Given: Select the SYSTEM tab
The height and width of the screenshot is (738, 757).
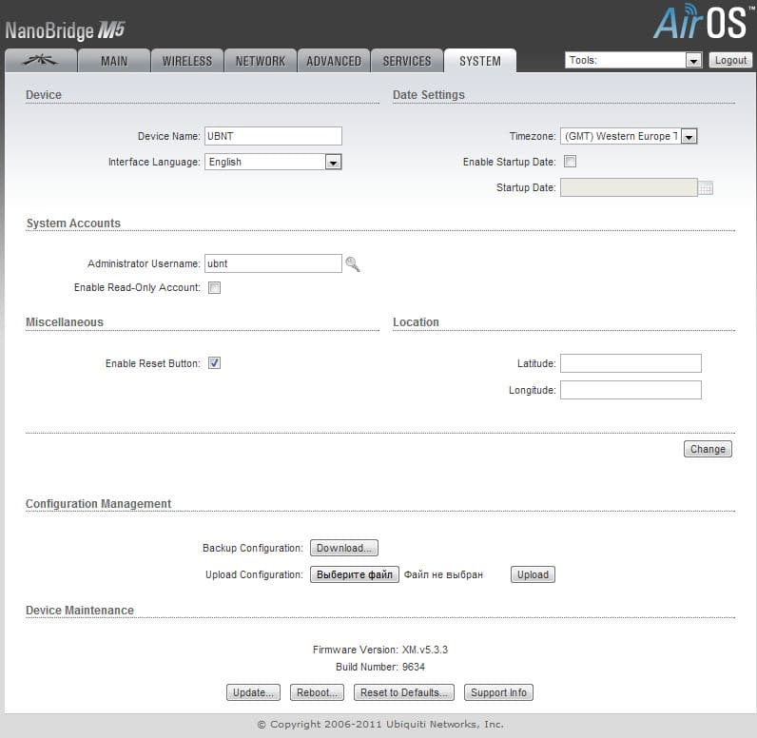Looking at the screenshot, I should [480, 61].
